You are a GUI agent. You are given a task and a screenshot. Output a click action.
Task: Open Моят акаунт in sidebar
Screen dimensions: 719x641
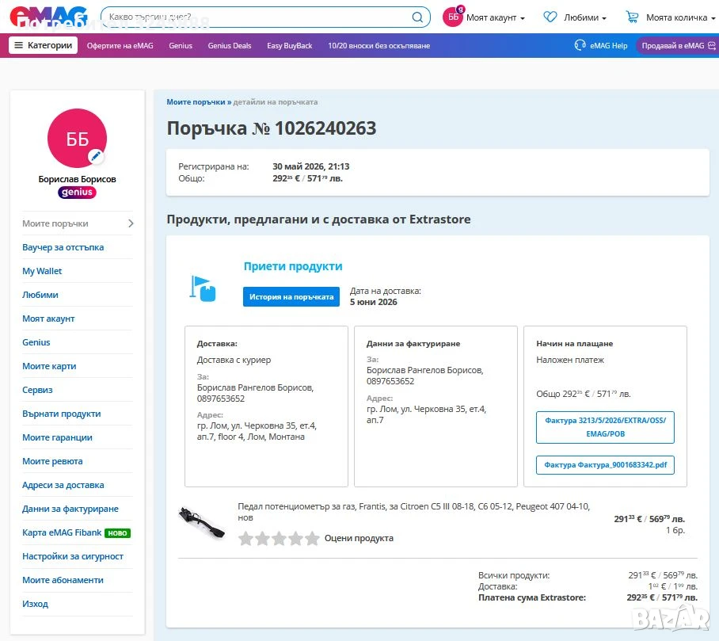pyautogui.click(x=48, y=319)
